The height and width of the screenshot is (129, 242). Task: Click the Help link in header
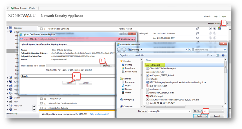215,16
